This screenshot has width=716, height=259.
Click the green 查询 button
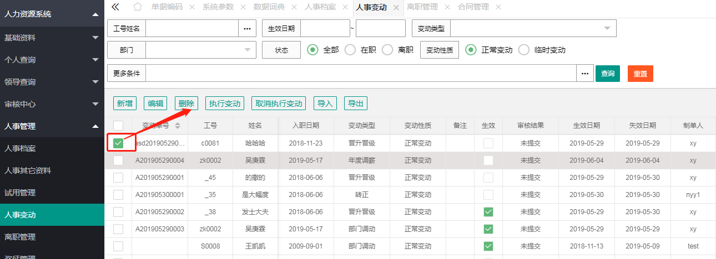(607, 73)
